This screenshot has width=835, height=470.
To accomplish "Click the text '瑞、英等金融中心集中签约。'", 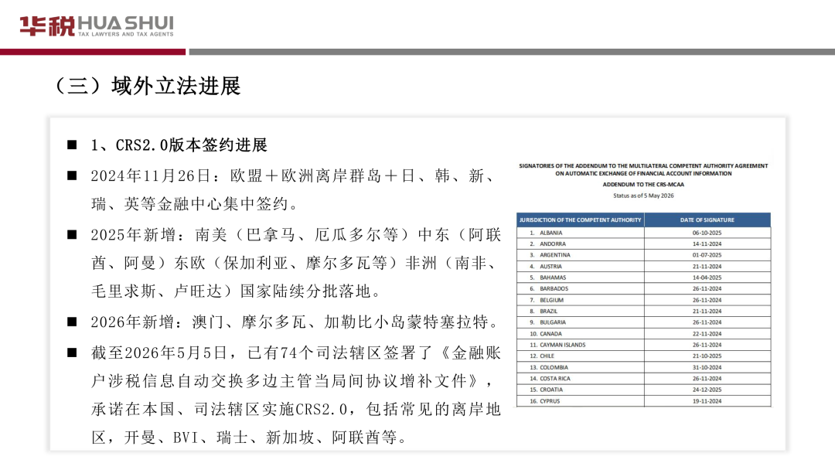I will (x=196, y=204).
